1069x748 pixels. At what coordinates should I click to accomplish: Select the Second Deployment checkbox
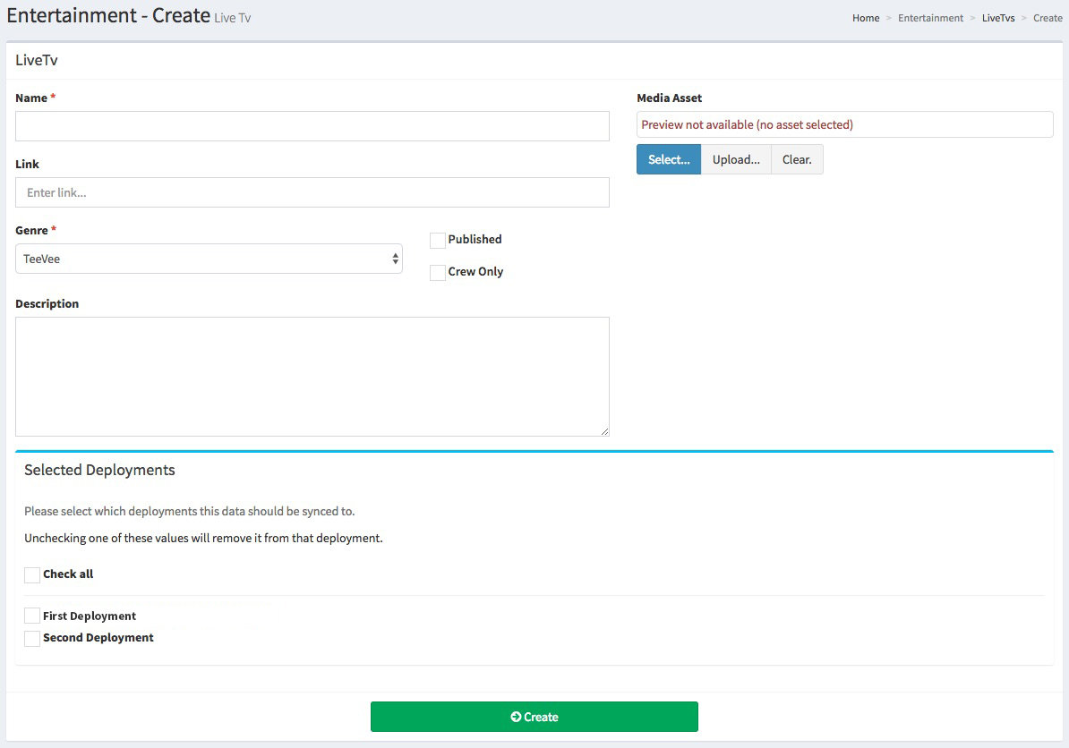[32, 638]
